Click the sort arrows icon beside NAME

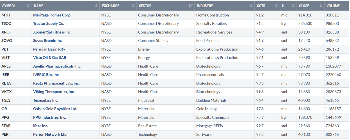coord(96,6)
